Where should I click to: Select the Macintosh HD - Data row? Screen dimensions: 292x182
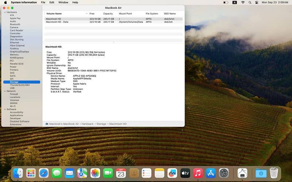pos(57,22)
